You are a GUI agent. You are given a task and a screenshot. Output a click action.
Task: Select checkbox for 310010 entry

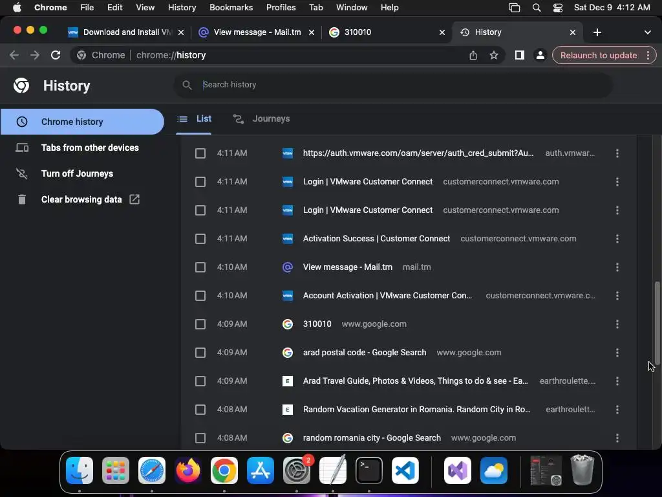pos(200,324)
